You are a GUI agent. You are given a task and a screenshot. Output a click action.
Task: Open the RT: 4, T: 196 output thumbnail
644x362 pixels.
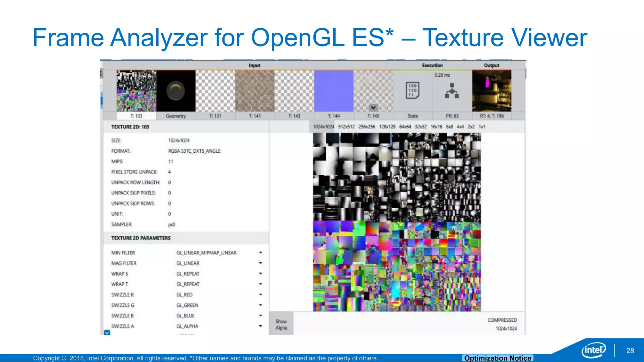(x=491, y=91)
